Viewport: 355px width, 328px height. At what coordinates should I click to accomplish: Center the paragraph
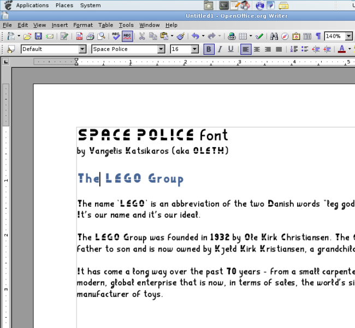click(x=257, y=49)
